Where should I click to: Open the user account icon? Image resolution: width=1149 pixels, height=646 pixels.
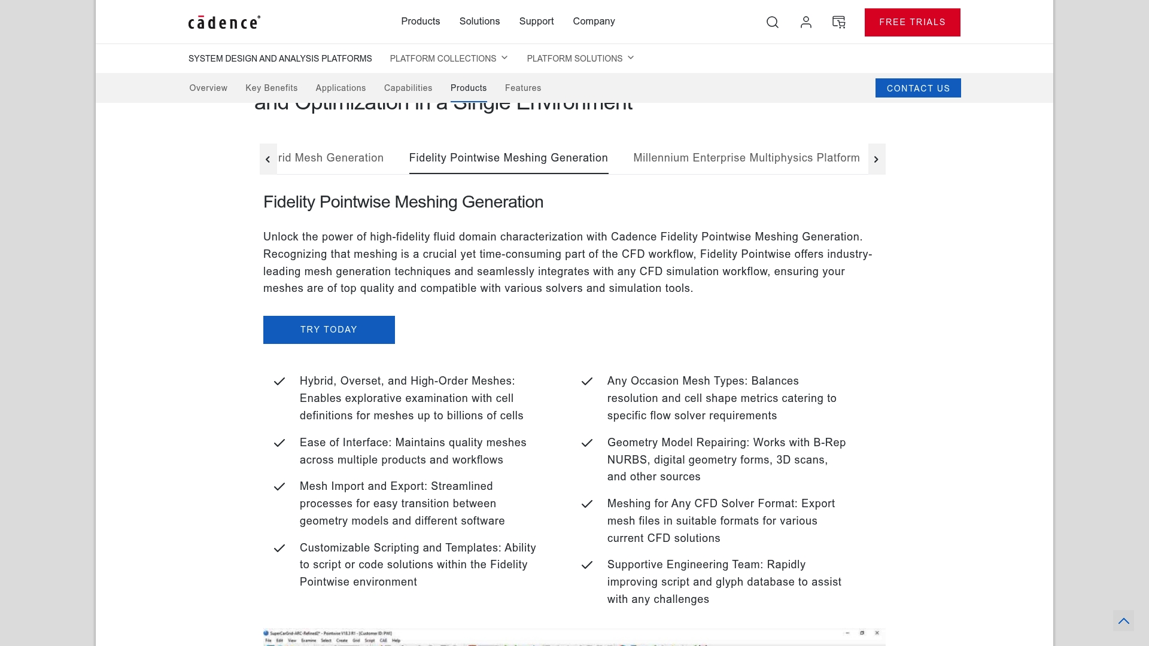806,22
